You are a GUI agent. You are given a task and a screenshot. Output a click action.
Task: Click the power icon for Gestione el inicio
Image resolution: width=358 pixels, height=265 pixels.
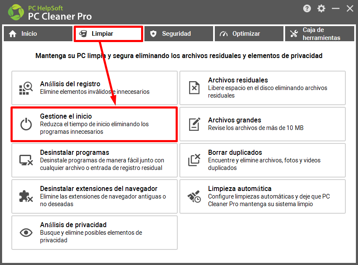click(26, 124)
